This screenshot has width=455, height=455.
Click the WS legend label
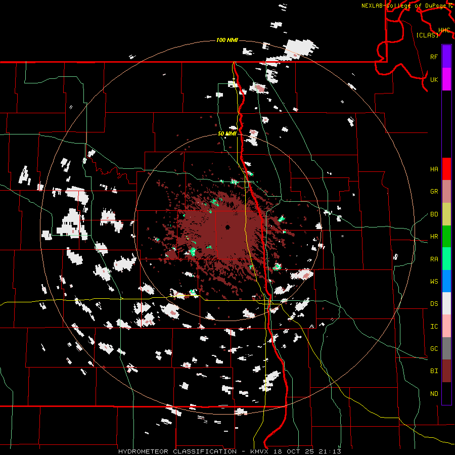[x=434, y=281]
